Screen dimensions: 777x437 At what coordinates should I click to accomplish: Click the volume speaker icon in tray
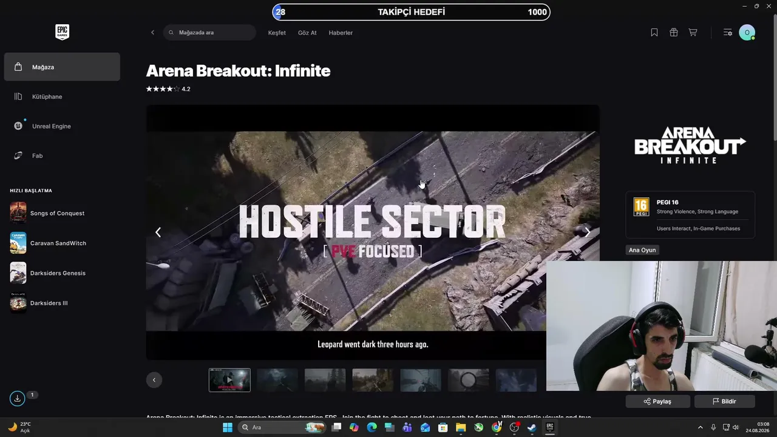736,427
